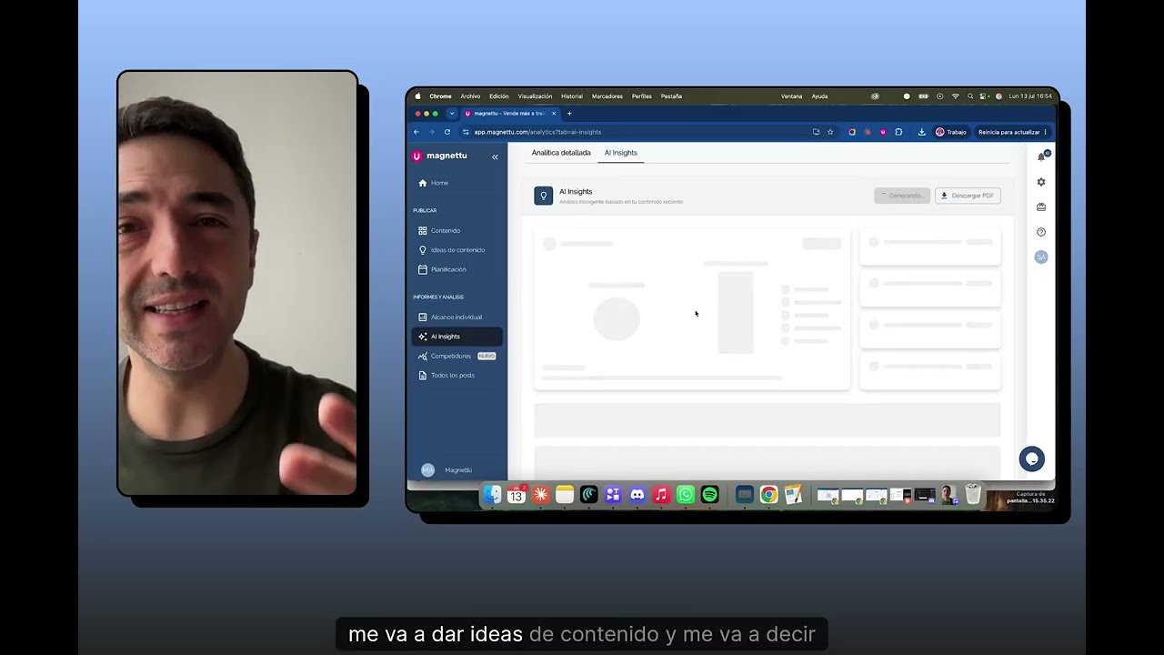This screenshot has height=655, width=1164.
Task: Click the Generando button
Action: point(902,196)
